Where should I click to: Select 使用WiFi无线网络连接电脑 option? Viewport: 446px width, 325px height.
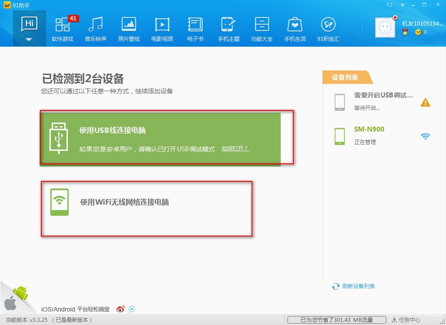pos(146,208)
